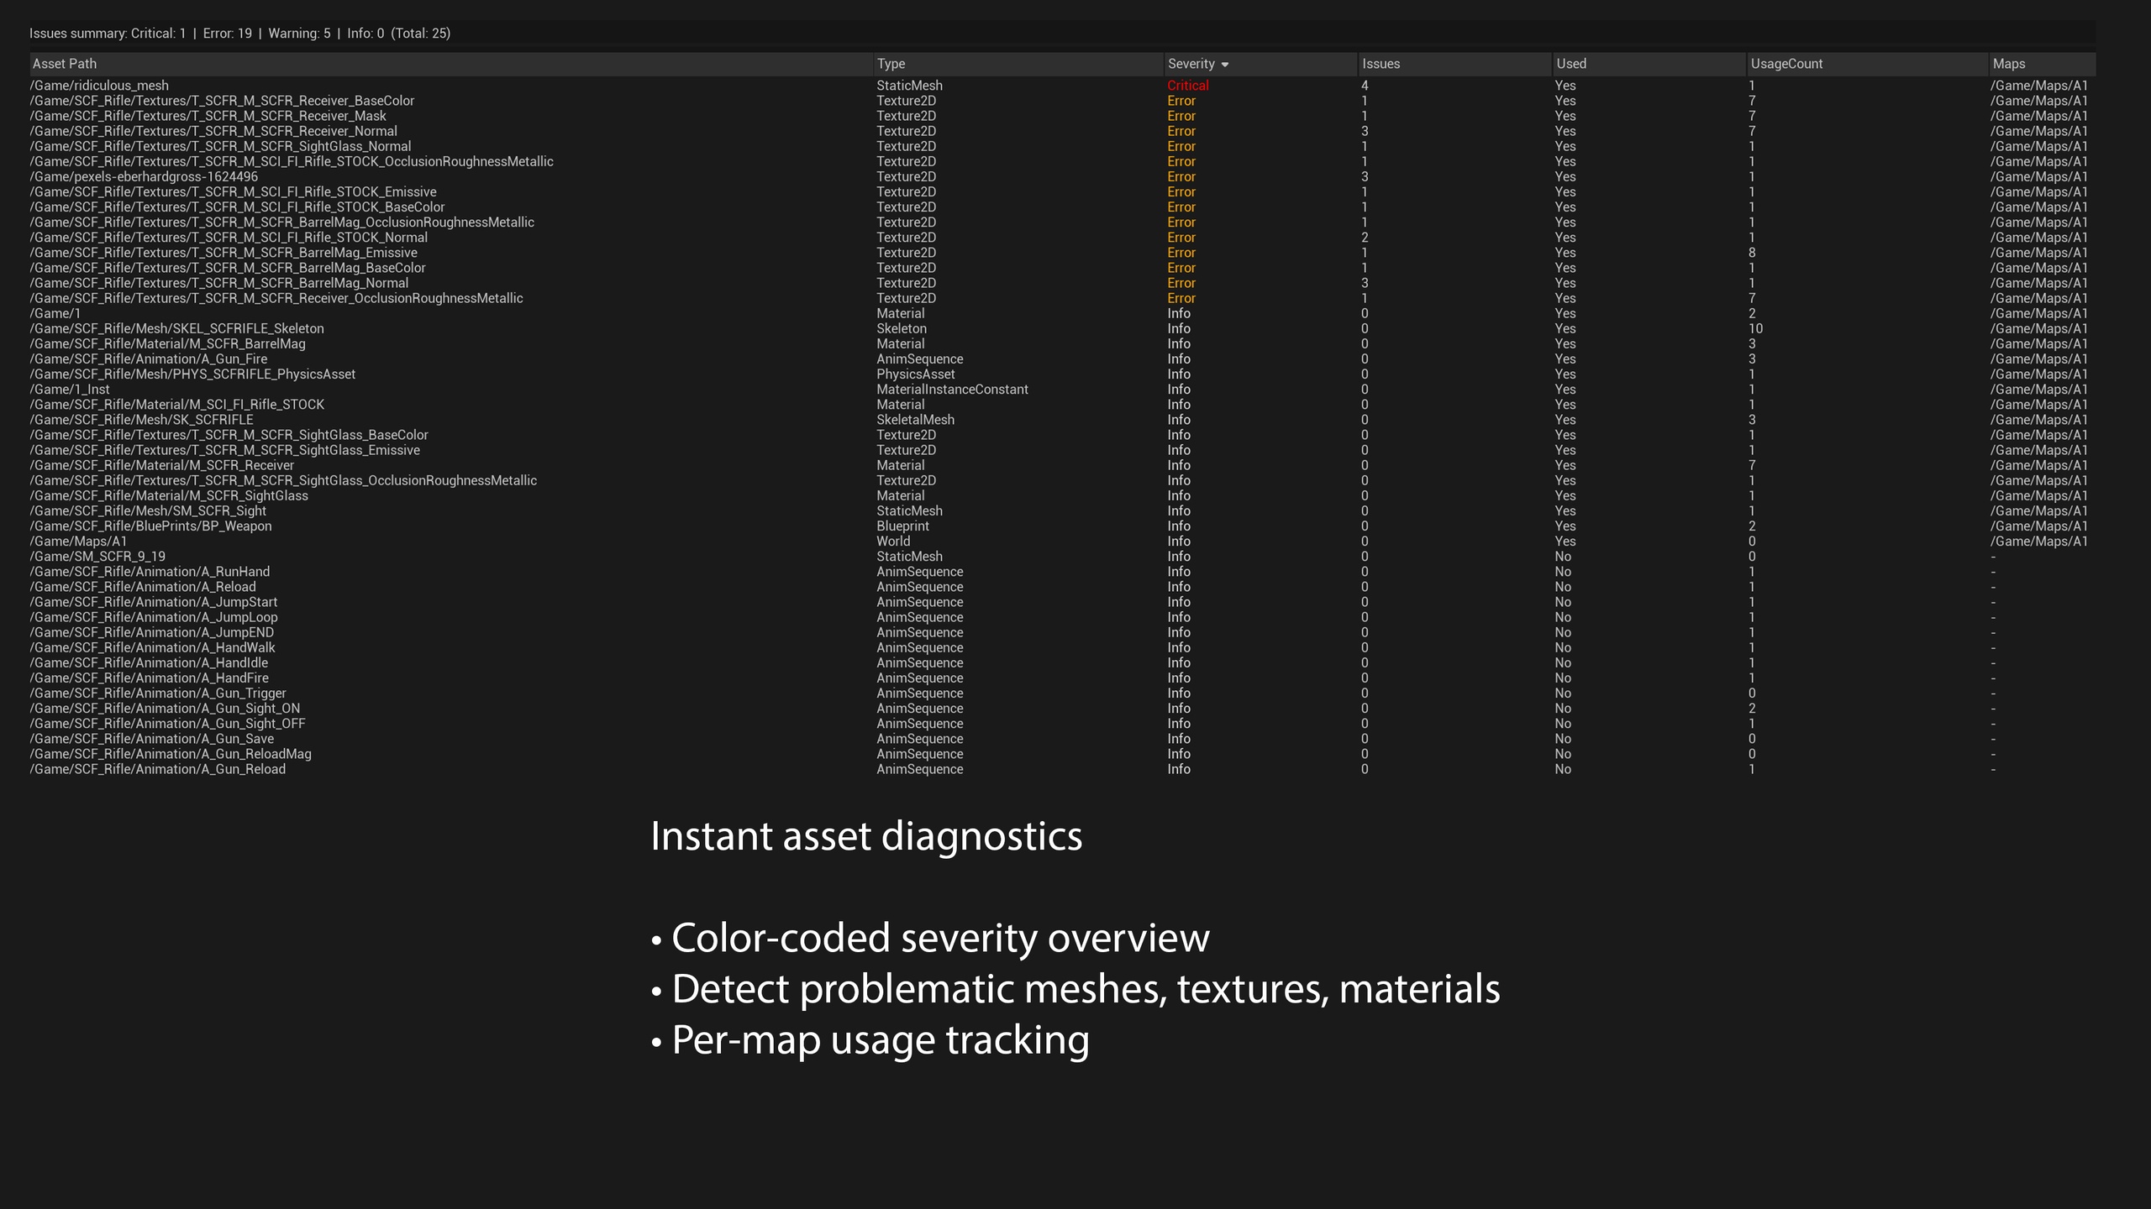
Task: Select the /Game/SM_SCFR_9_19 row
Action: [x=1062, y=556]
